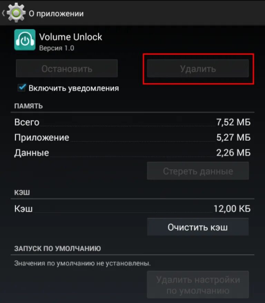
Task: Select the Данные 2,26 МБ row
Action: [x=132, y=153]
